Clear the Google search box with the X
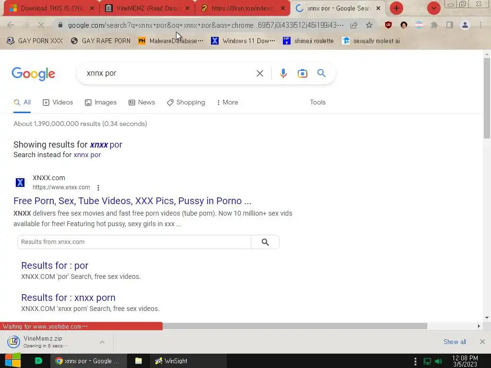This screenshot has width=491, height=368. [x=259, y=73]
